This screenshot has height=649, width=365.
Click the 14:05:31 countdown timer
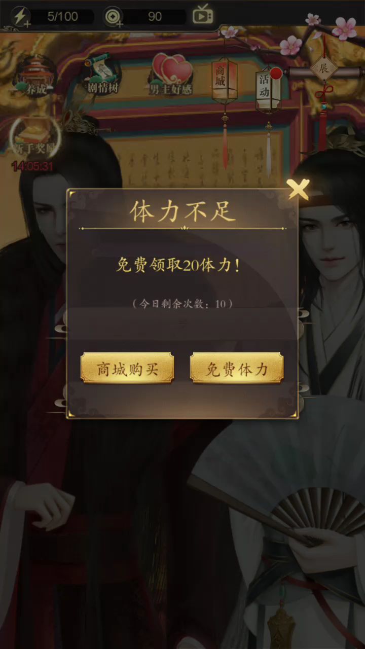[x=33, y=166]
